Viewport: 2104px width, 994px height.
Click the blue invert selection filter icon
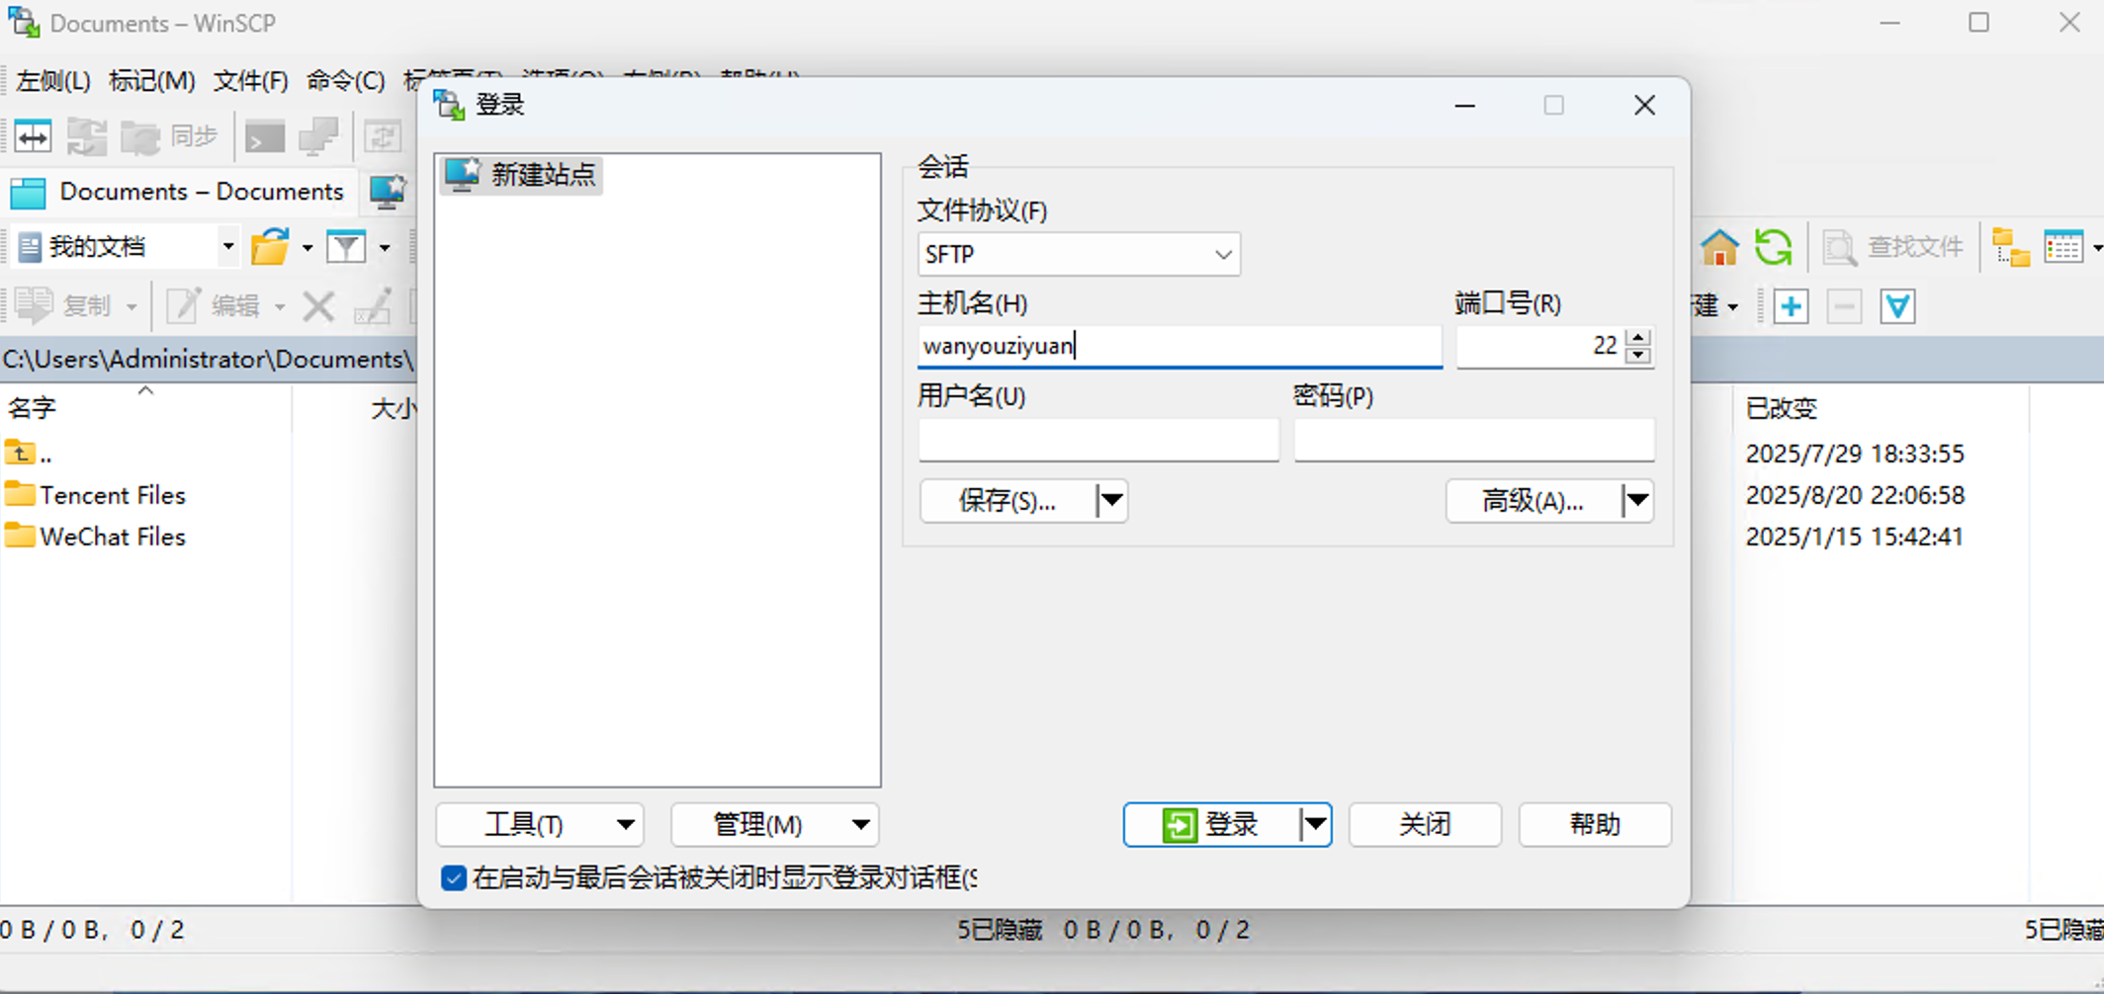1897,306
